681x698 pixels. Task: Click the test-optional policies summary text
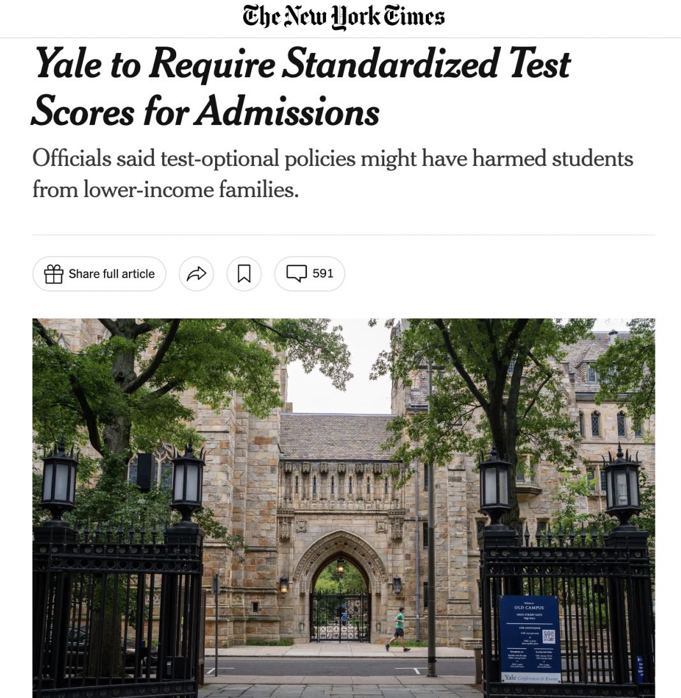[x=333, y=174]
